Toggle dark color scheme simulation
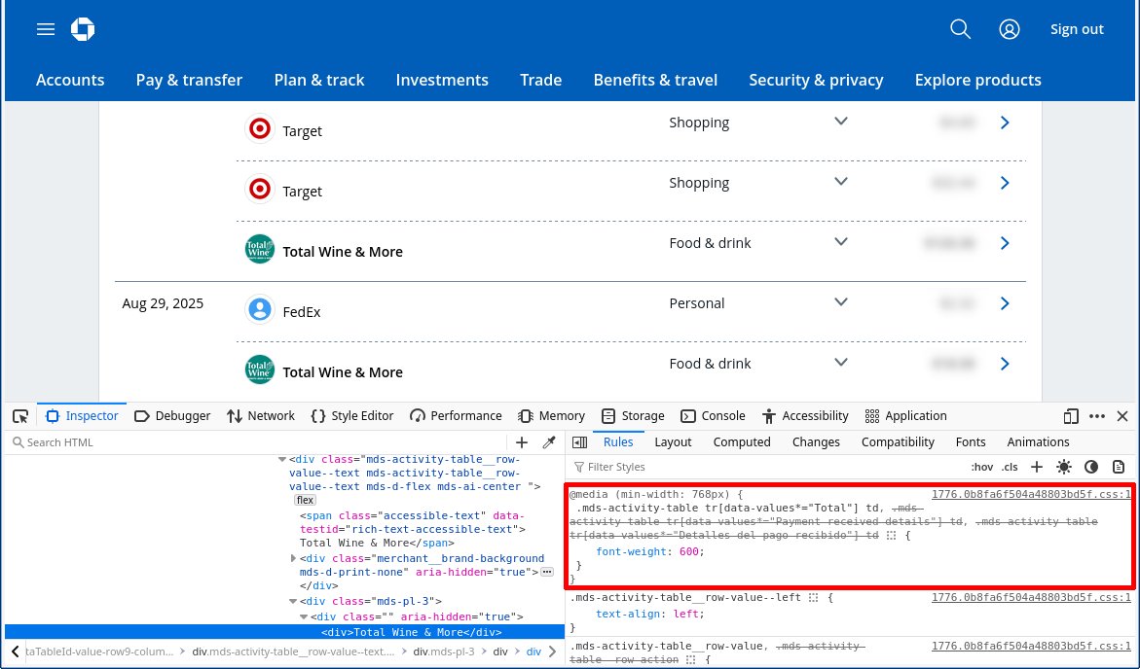 pos(1091,467)
